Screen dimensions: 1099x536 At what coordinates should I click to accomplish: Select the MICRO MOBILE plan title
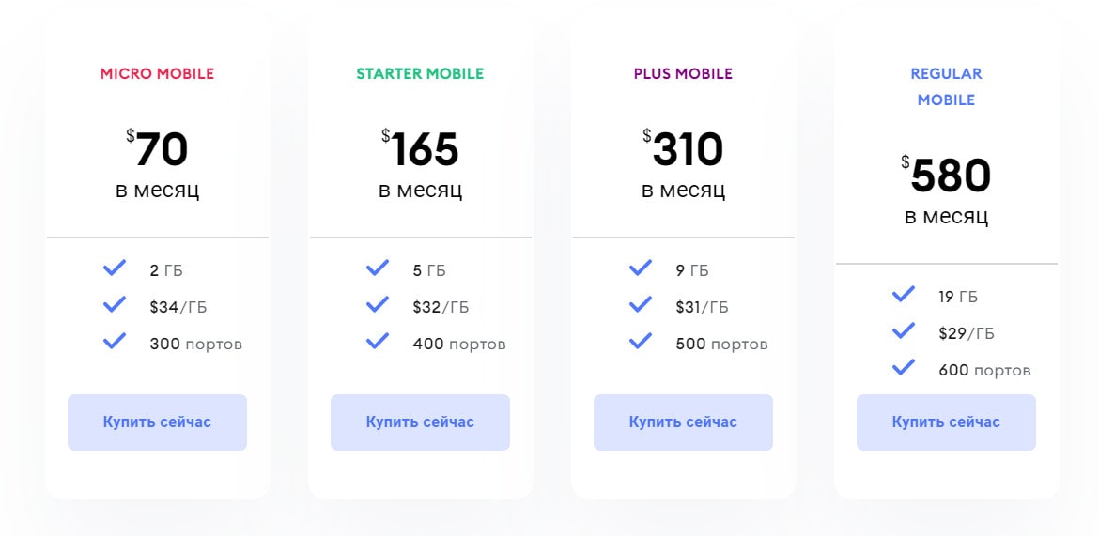coord(157,73)
